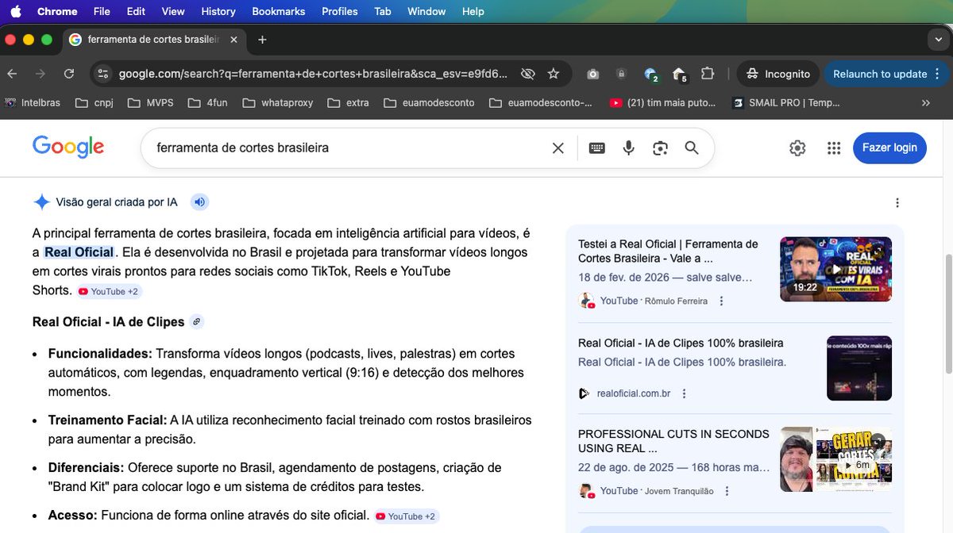
Task: Go to Google homepage via logo
Action: pos(68,148)
